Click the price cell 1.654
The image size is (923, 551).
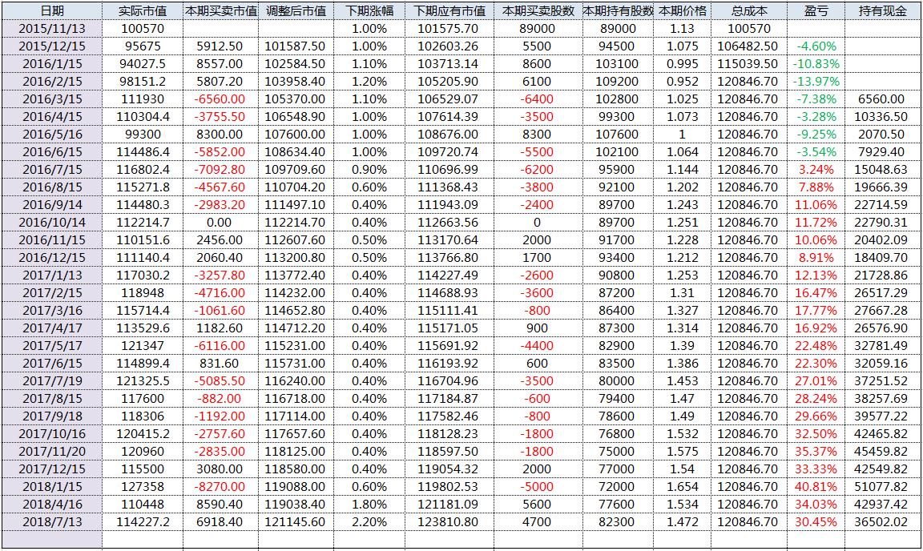click(x=683, y=487)
